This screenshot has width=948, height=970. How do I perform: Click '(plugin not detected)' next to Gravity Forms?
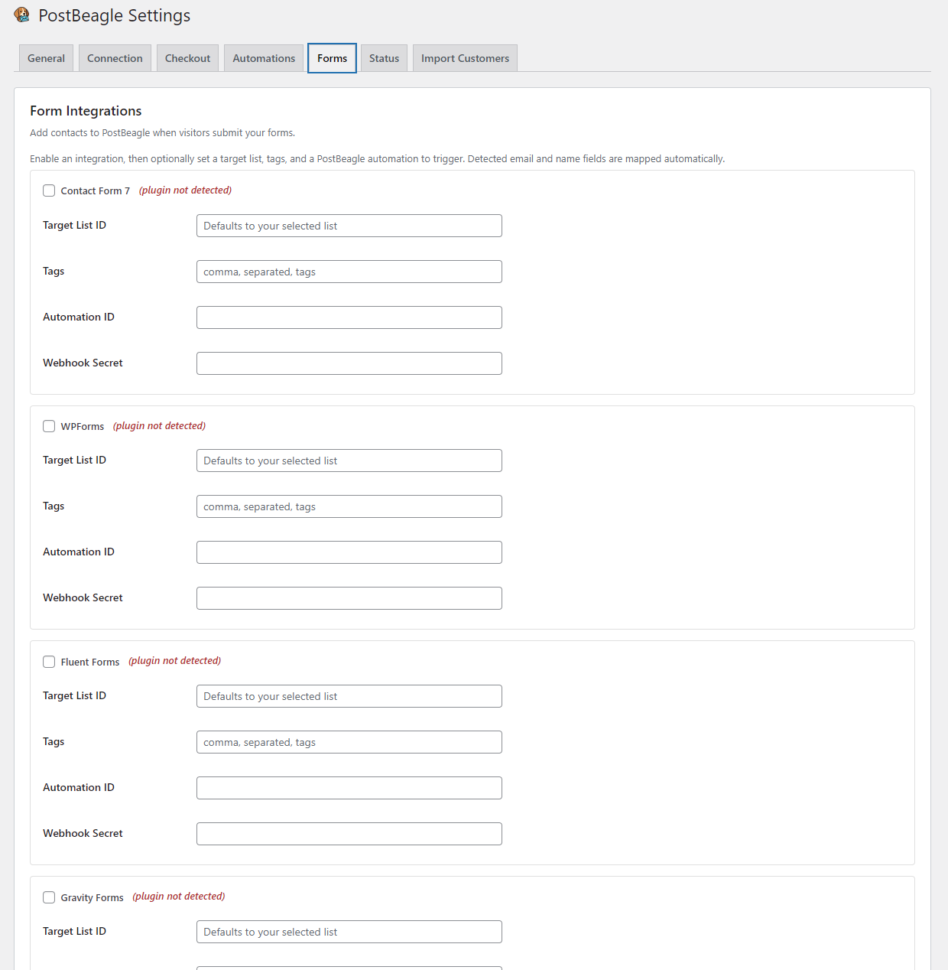click(178, 897)
